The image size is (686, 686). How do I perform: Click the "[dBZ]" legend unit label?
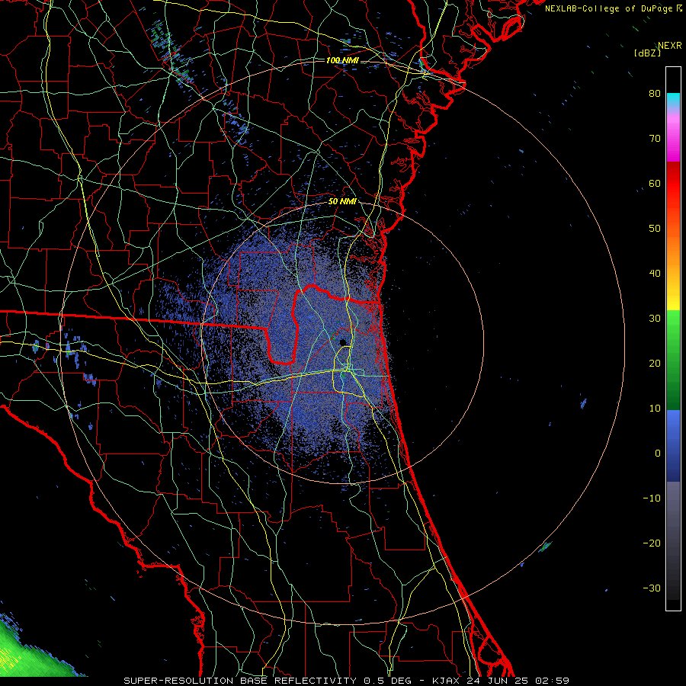(x=647, y=53)
